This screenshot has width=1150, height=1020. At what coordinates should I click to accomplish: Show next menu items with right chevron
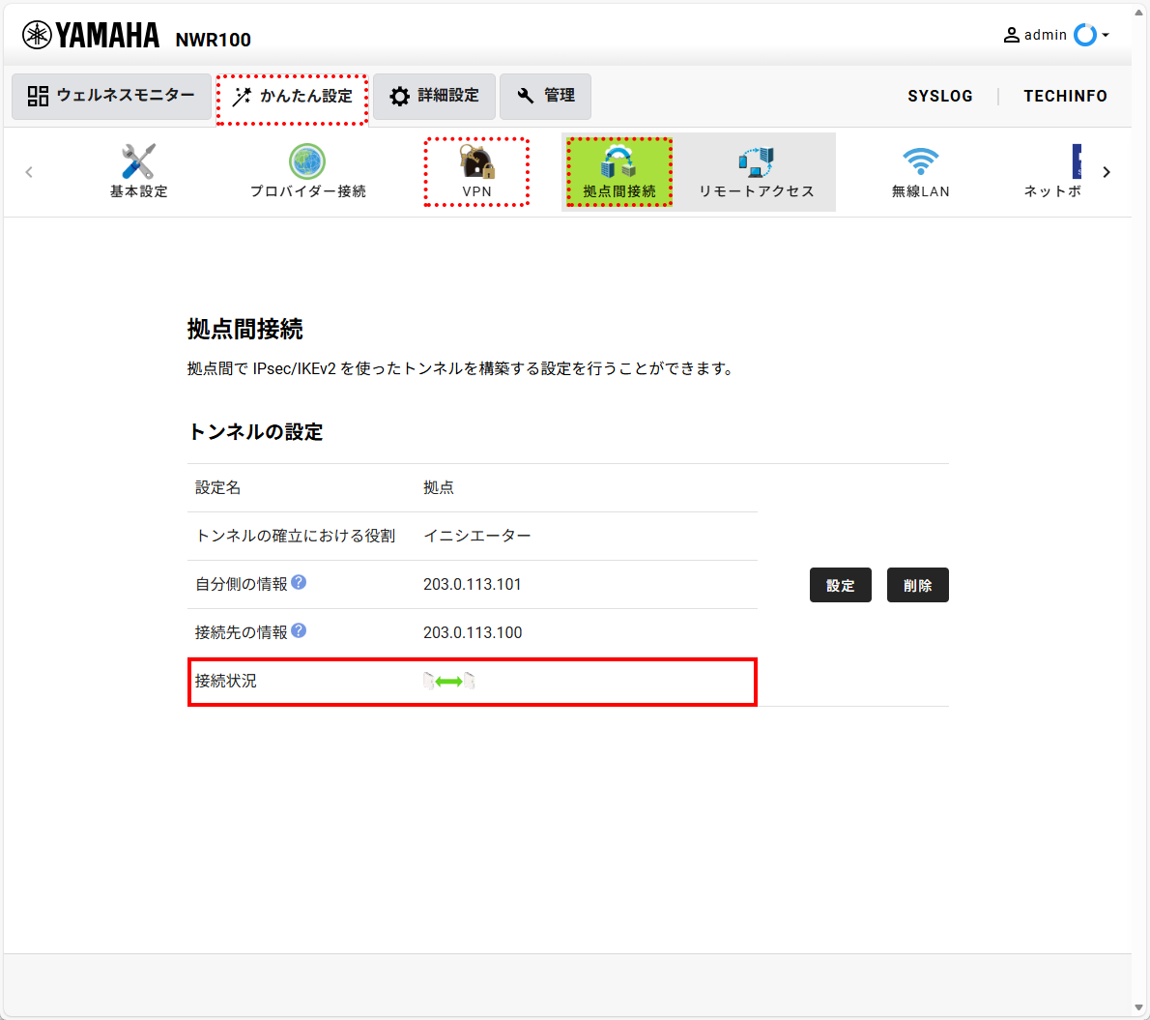1107,172
